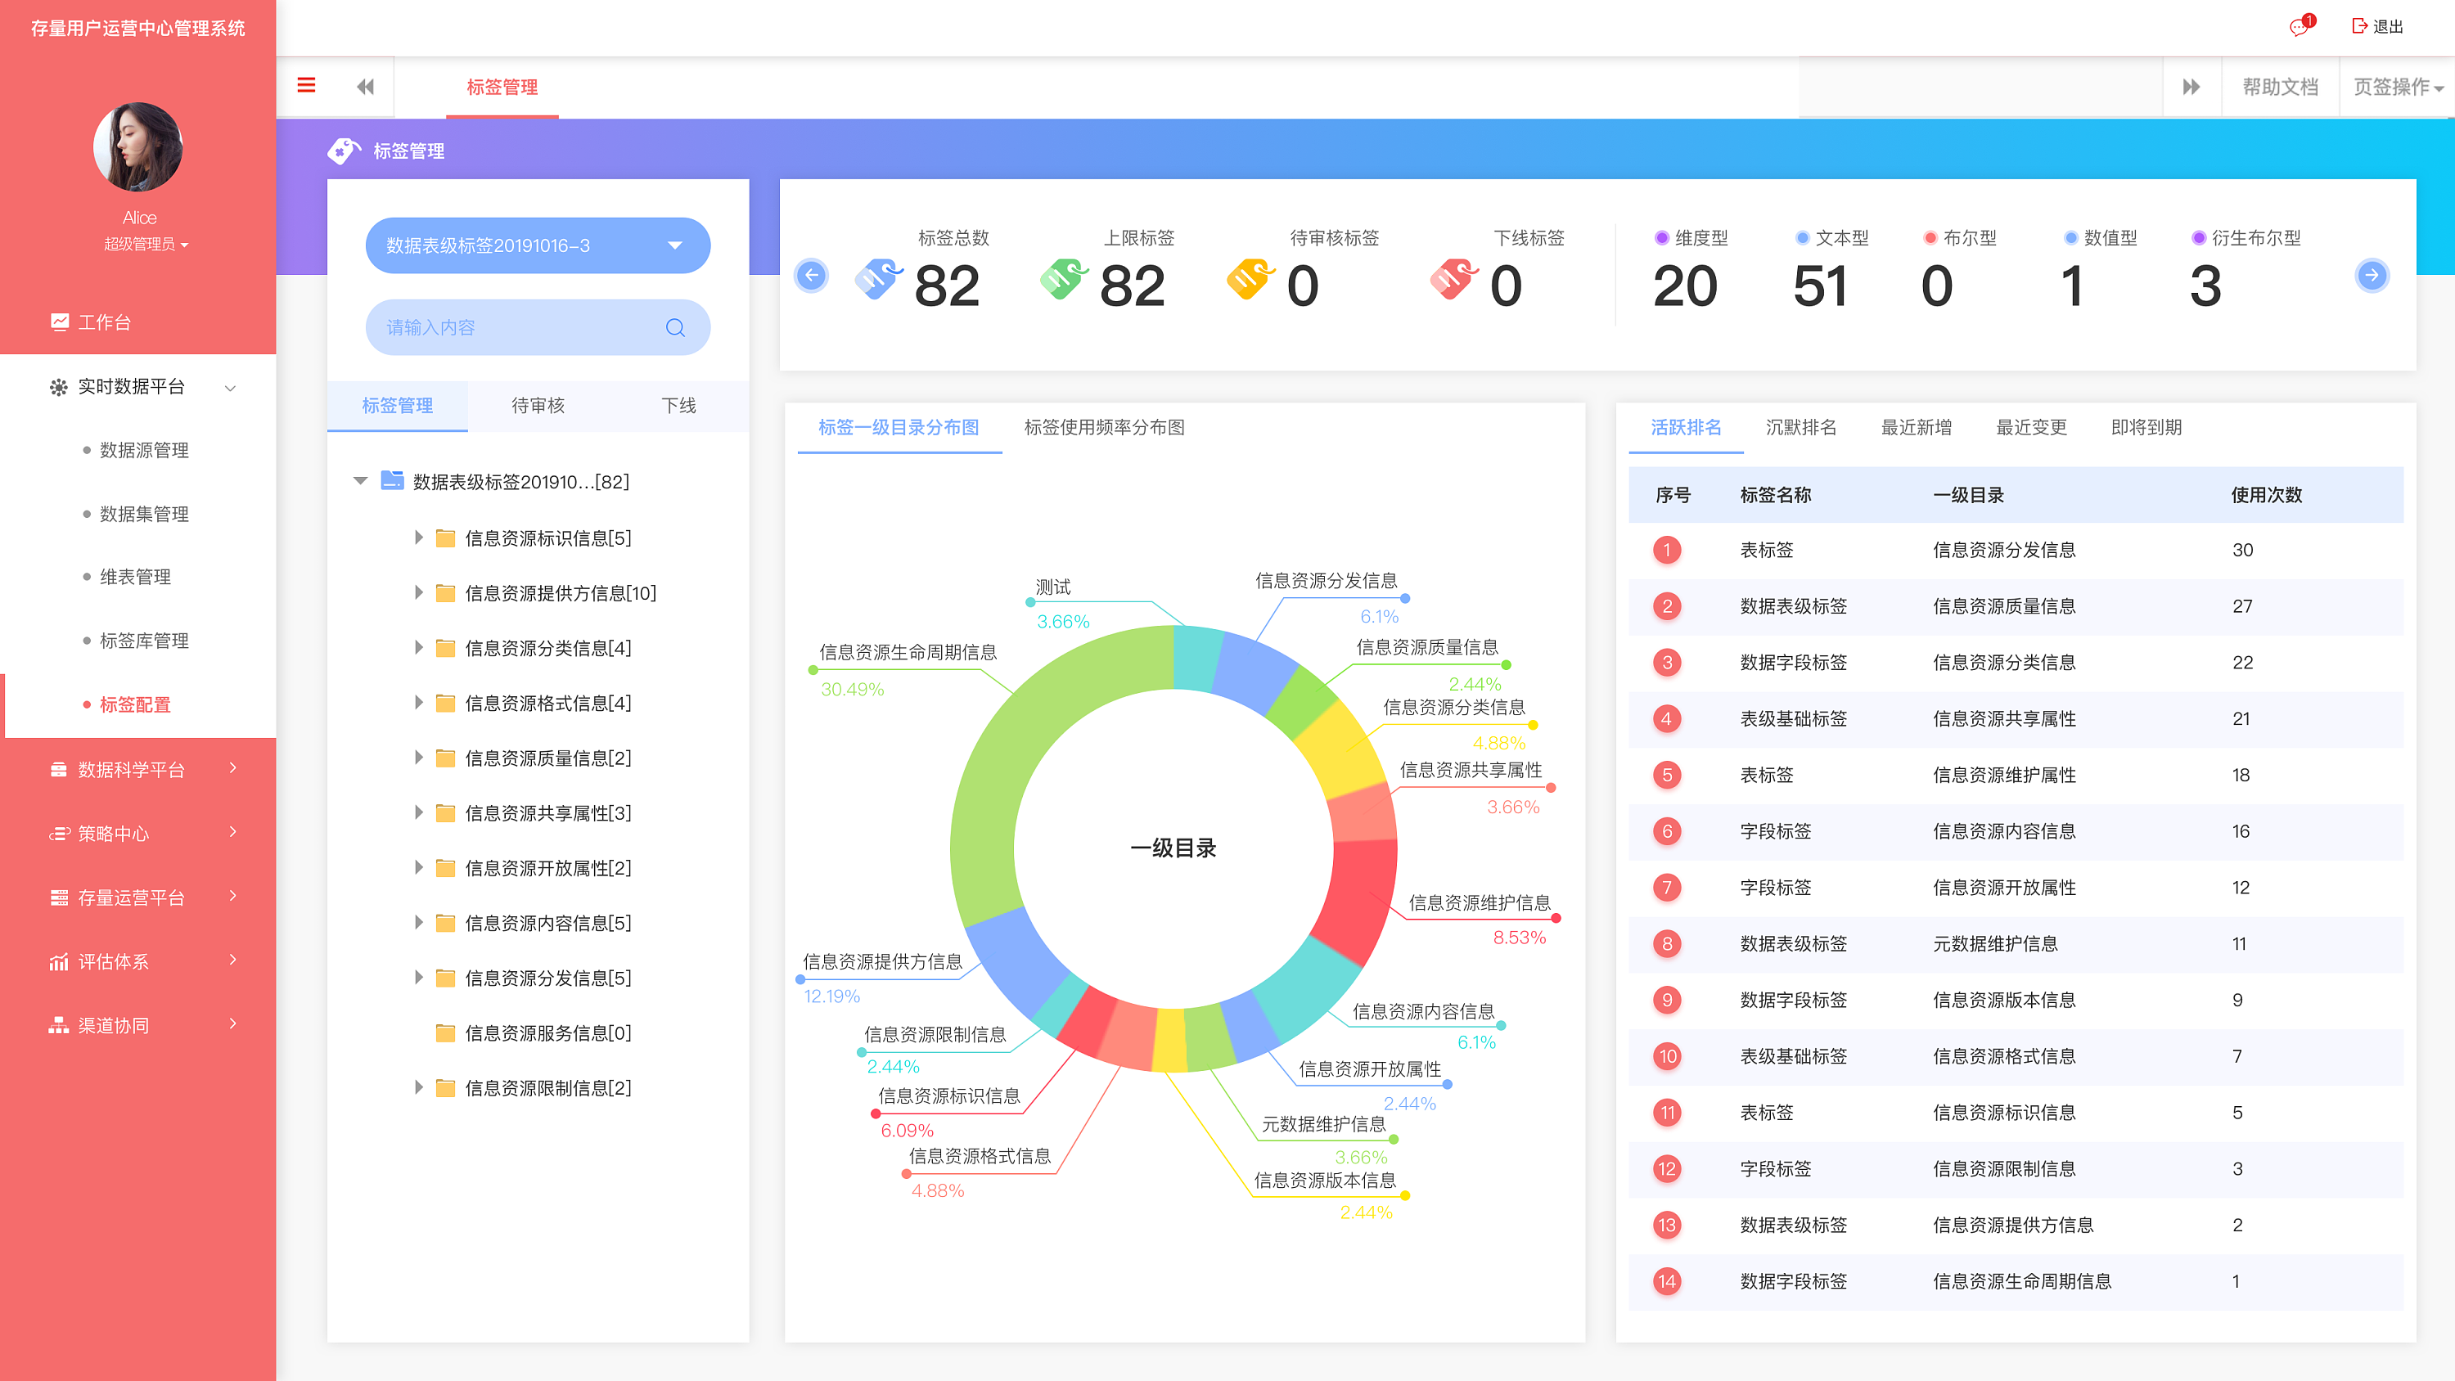Click the left arrow on statistics carousel

pos(811,276)
